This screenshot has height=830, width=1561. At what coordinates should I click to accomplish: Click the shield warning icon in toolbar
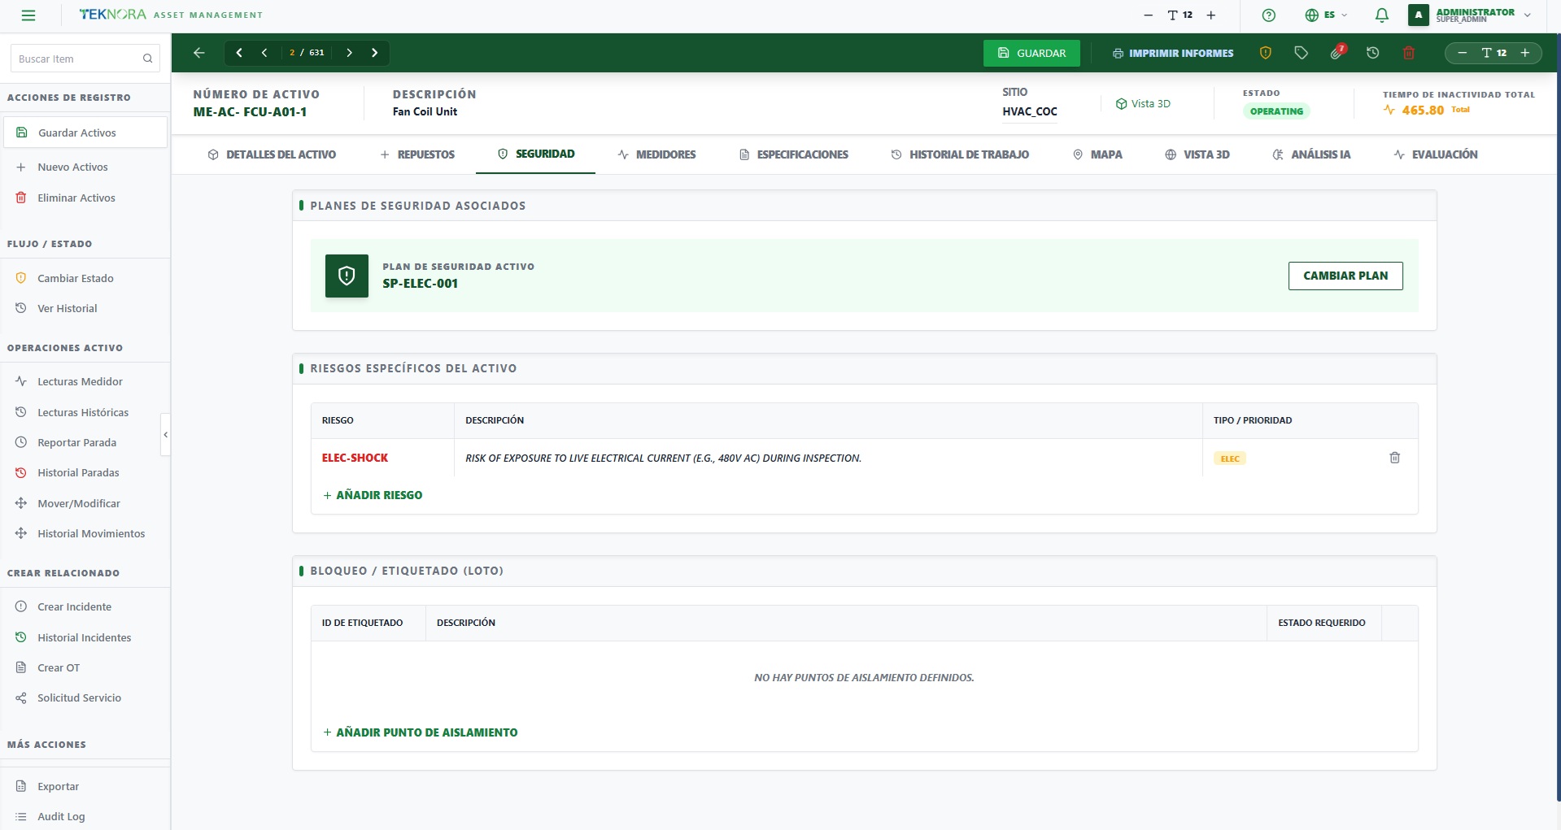(x=1265, y=53)
